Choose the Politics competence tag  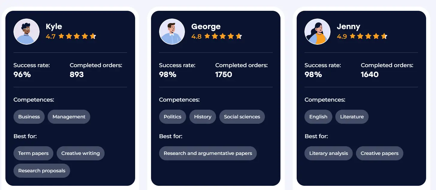coord(173,117)
